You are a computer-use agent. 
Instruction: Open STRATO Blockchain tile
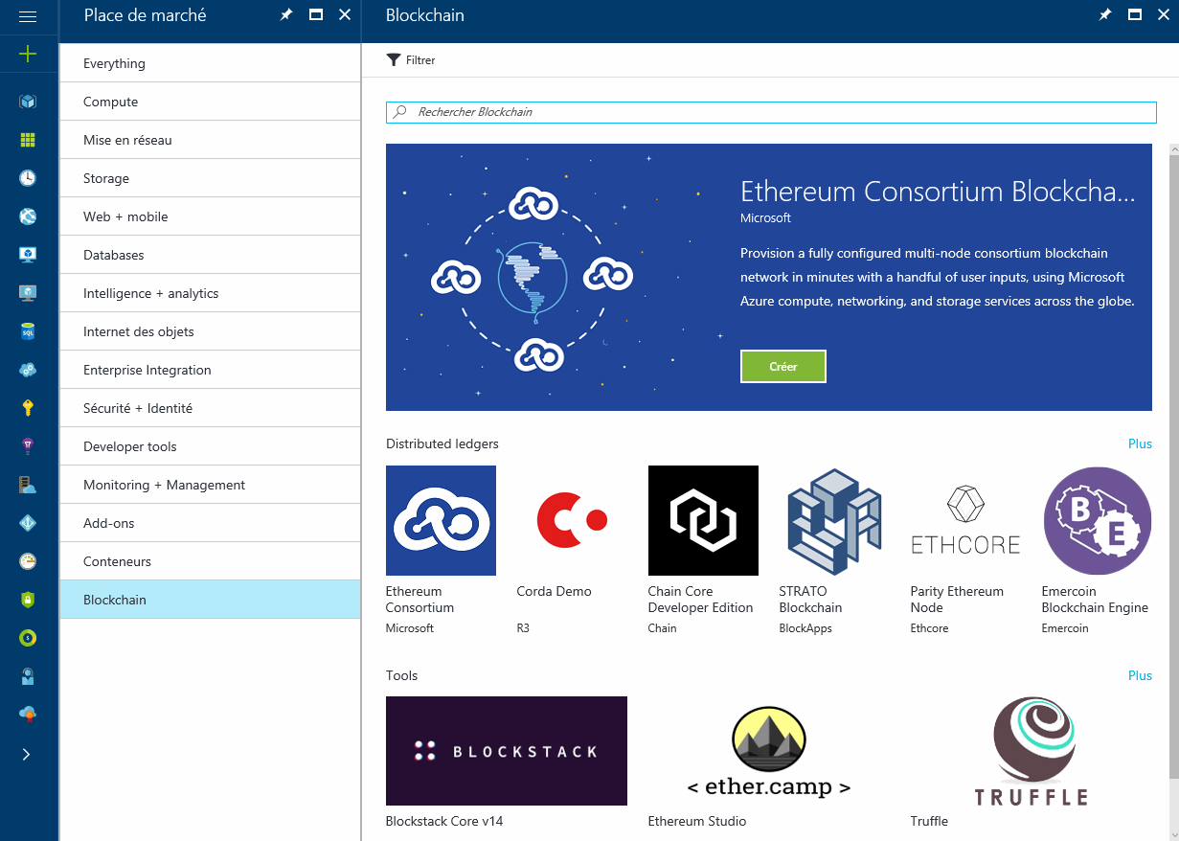[x=834, y=550]
